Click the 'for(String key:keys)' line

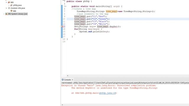pos(88,29)
